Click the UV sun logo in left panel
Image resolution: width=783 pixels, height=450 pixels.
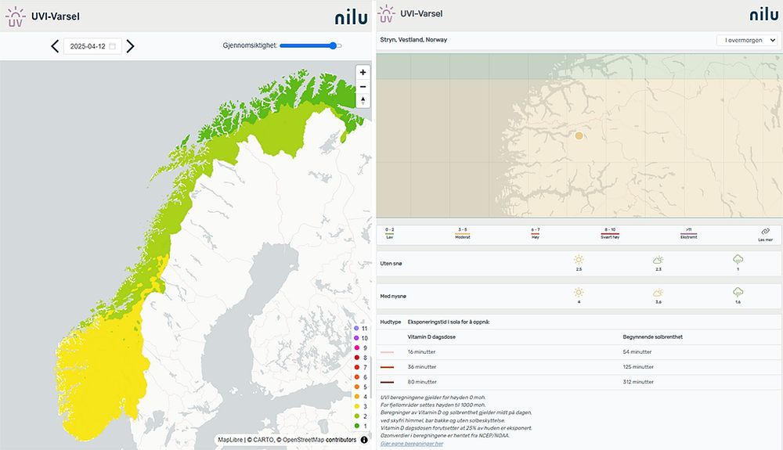coord(15,16)
